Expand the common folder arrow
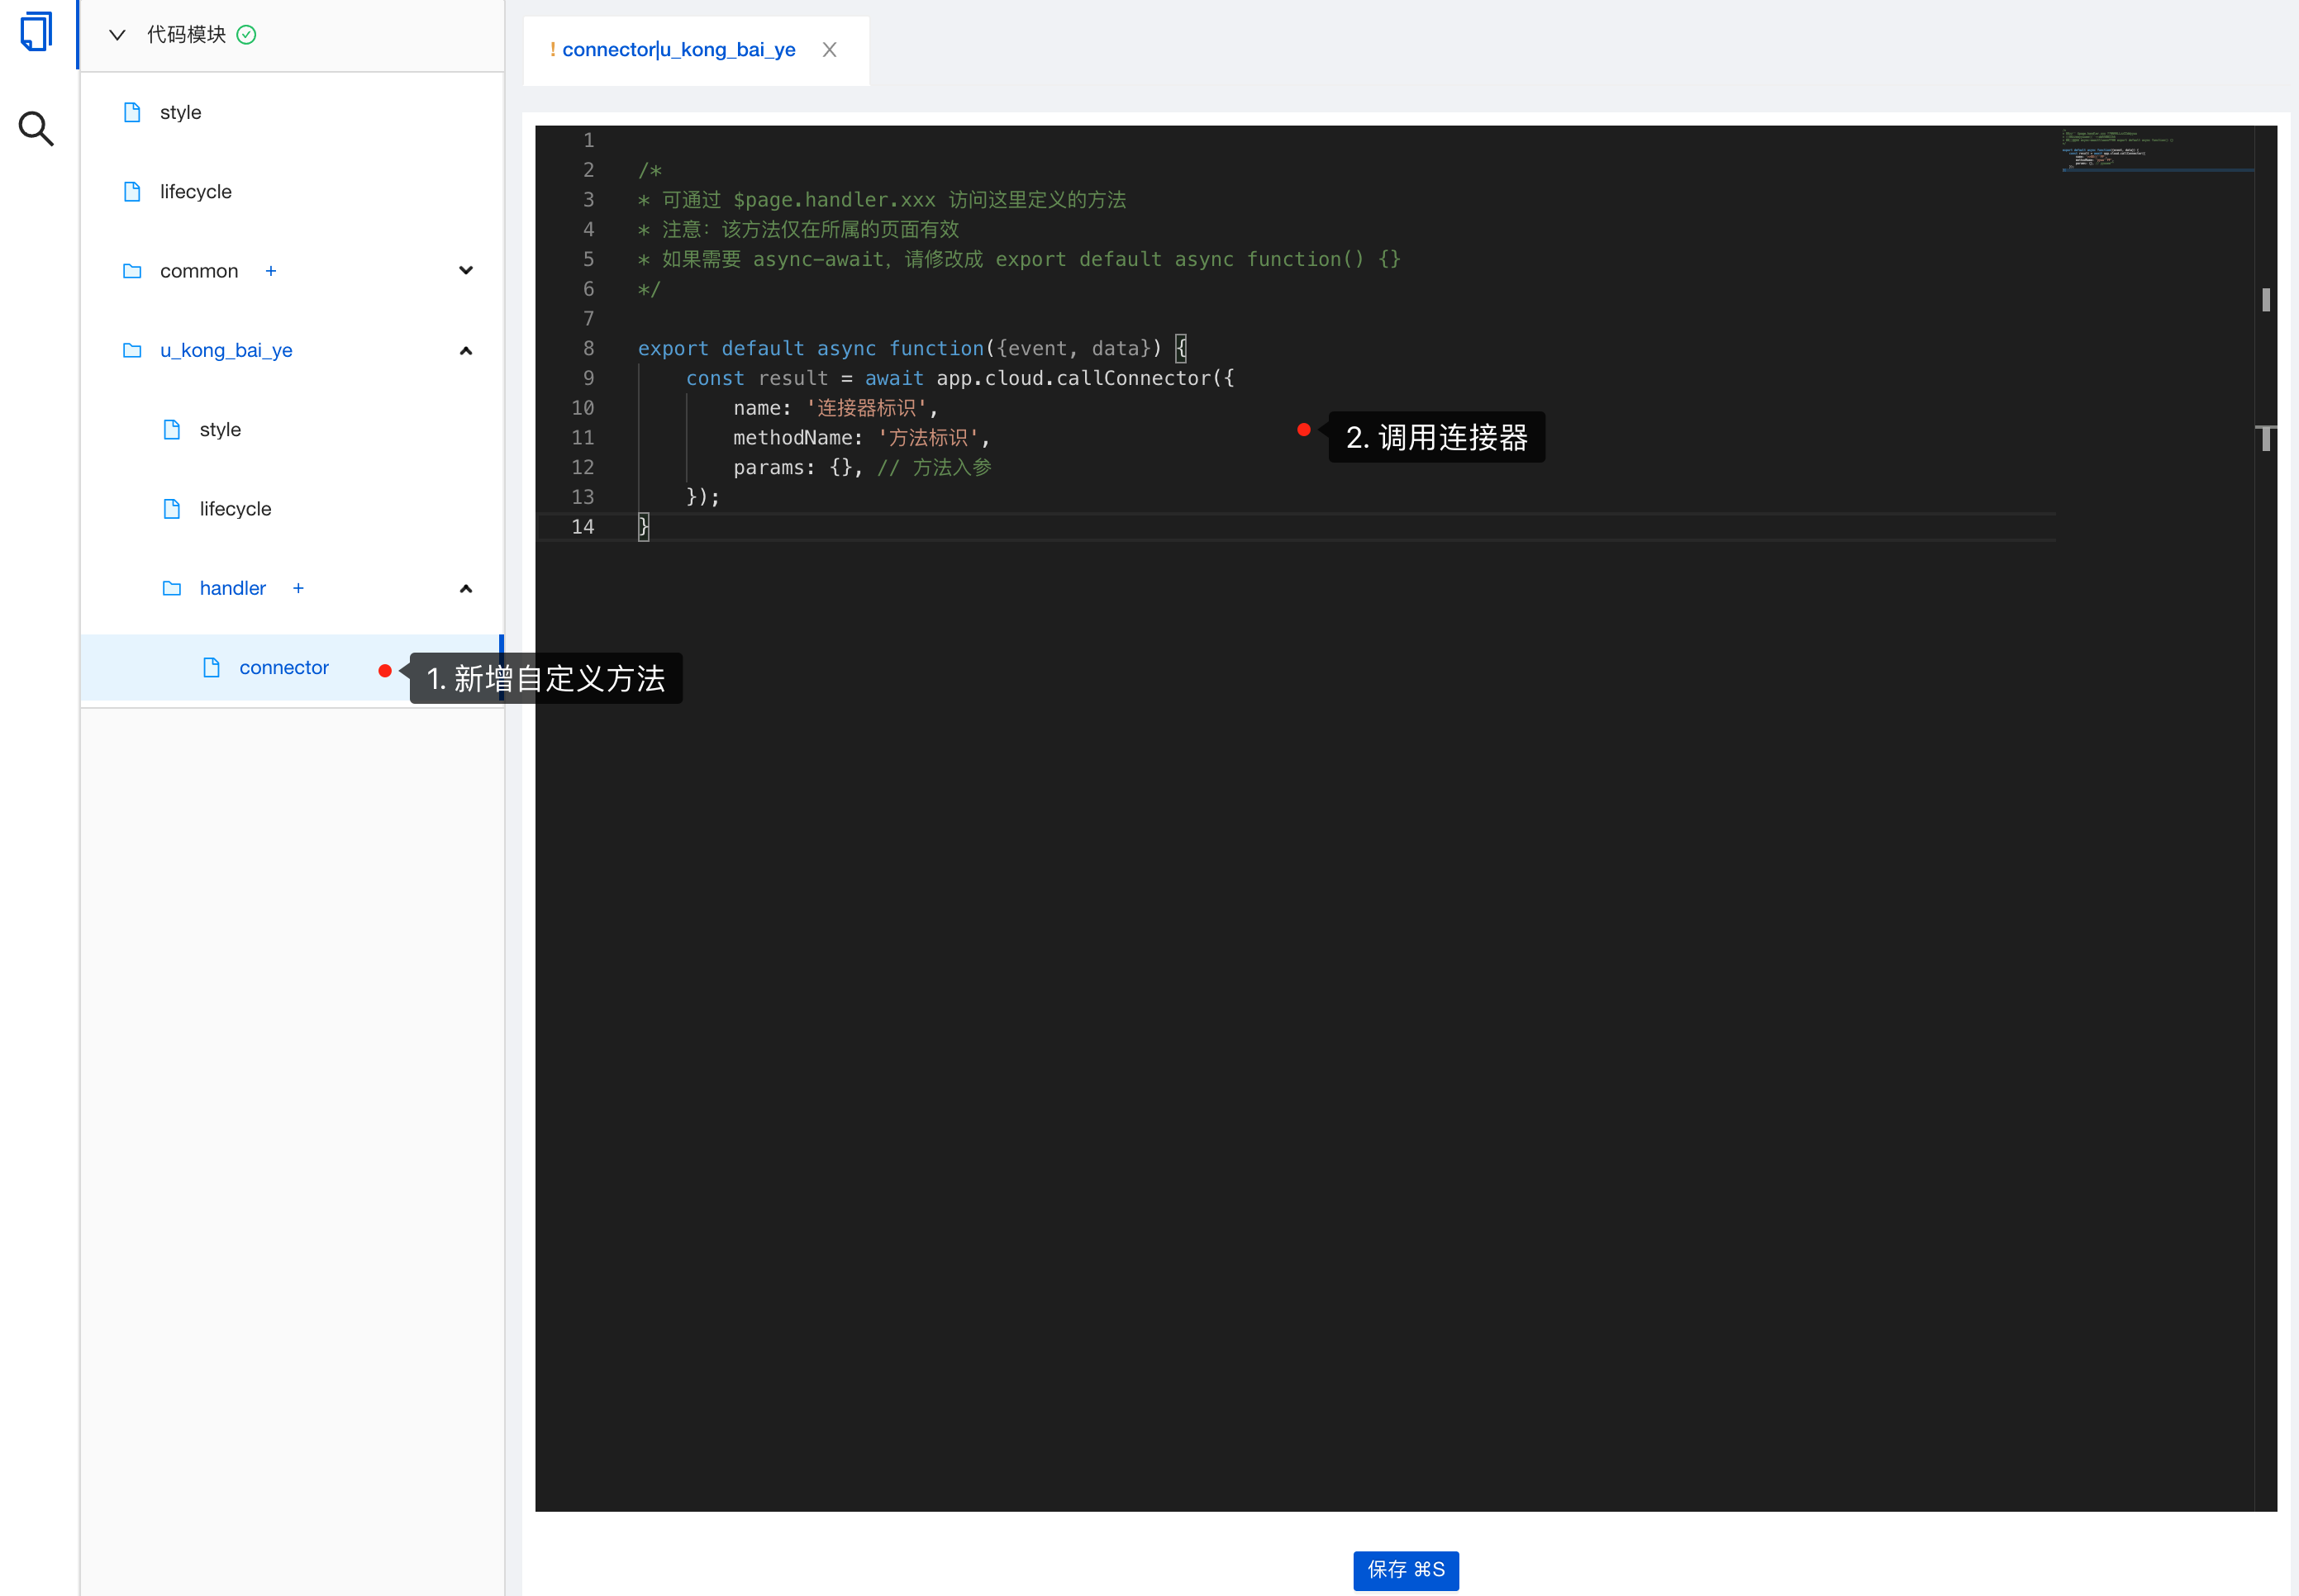The height and width of the screenshot is (1596, 2299). (465, 271)
